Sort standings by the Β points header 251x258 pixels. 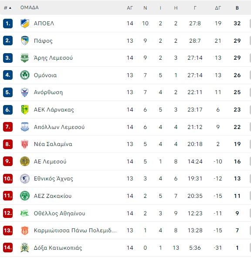[237, 8]
